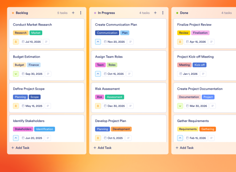Open the Backlog column three-dot menu

tap(81, 13)
